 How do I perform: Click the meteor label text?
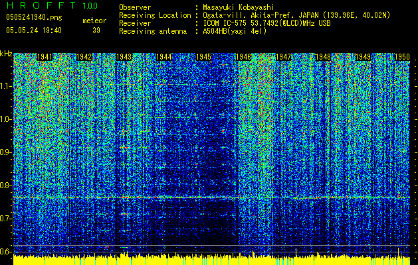pos(94,21)
